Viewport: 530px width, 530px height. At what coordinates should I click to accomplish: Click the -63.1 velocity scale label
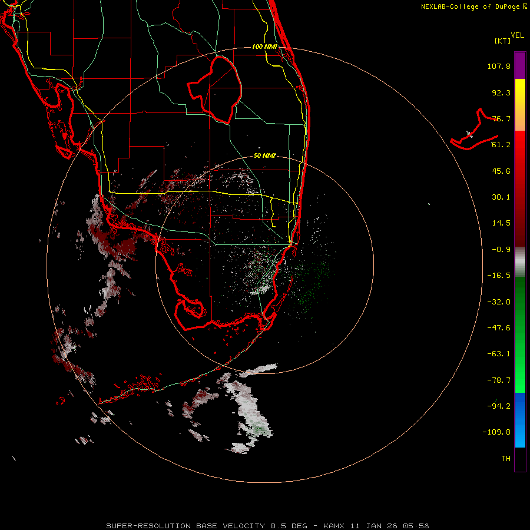[x=499, y=354]
